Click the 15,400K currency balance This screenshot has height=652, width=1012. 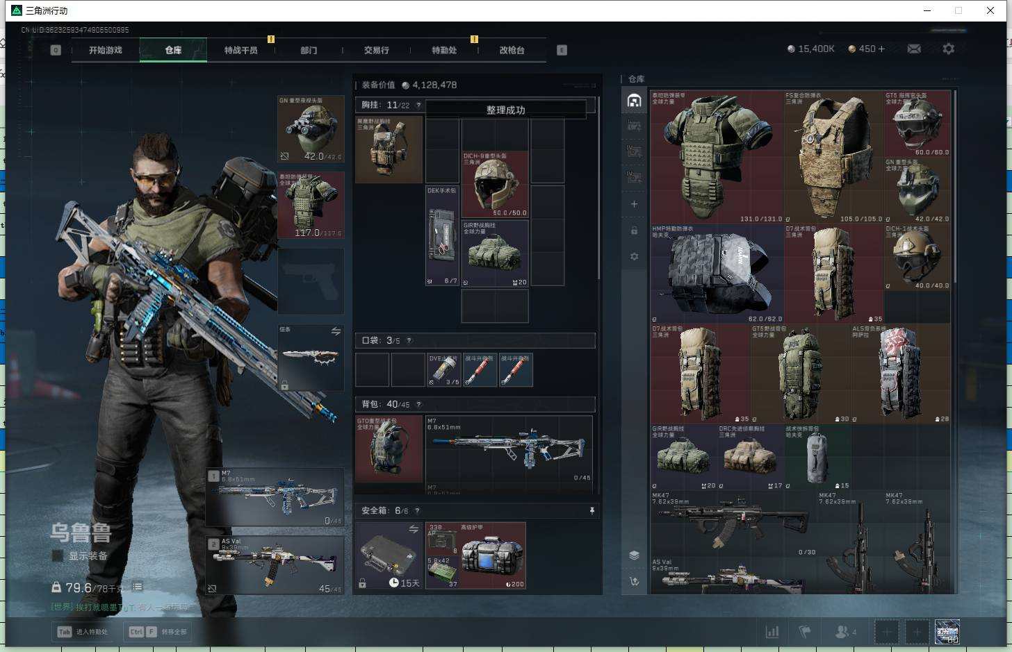(811, 49)
